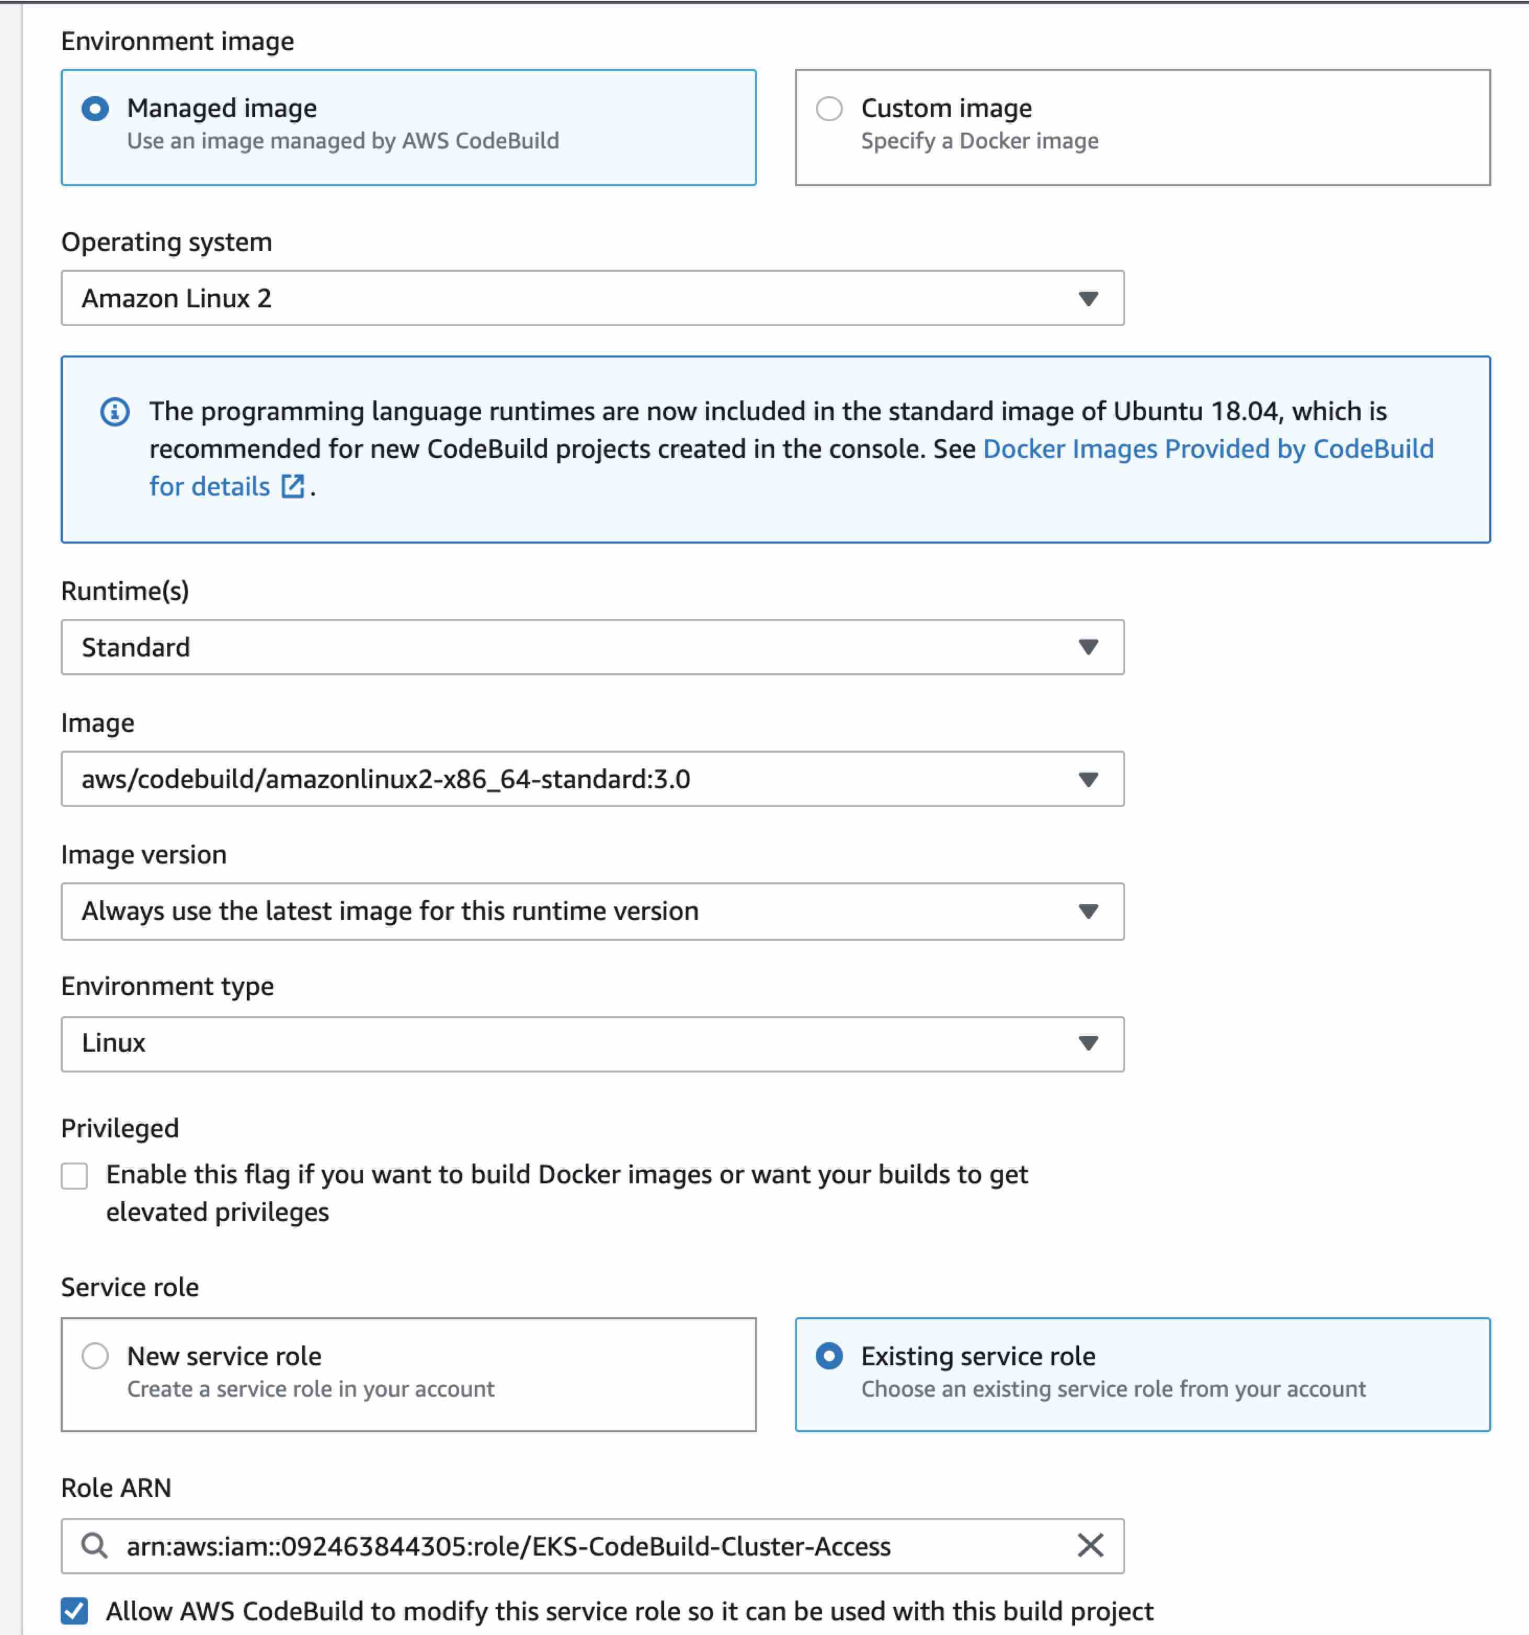Screen dimensions: 1529x1635
Task: Select the Custom image radio option
Action: coord(829,109)
